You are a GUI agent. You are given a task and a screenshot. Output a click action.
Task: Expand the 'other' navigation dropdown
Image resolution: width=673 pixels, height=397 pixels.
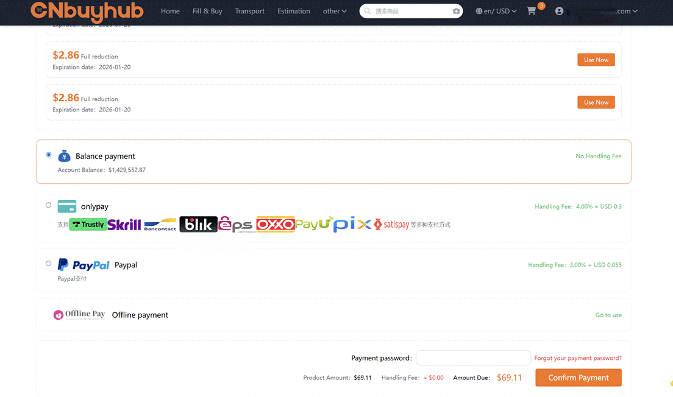(x=335, y=11)
